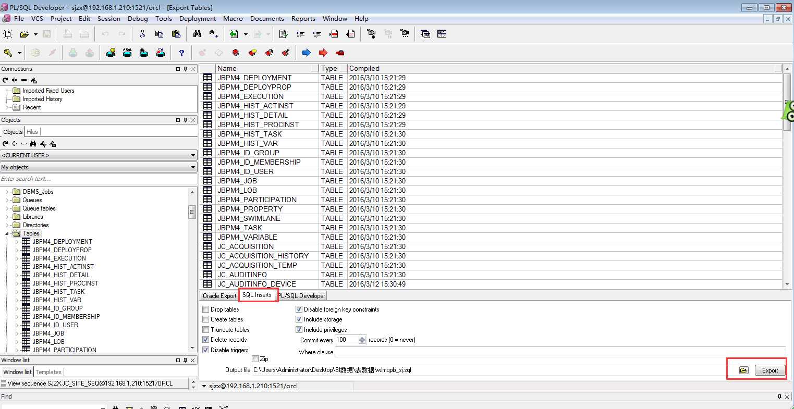Image resolution: width=794 pixels, height=409 pixels.
Task: Expand the Directories folder
Action: tap(7, 225)
